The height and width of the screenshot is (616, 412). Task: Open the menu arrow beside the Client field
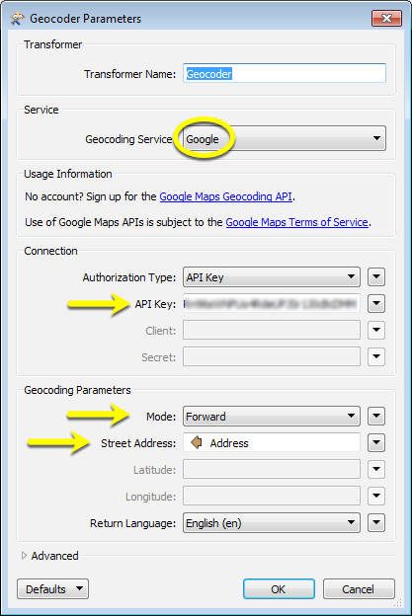376,330
